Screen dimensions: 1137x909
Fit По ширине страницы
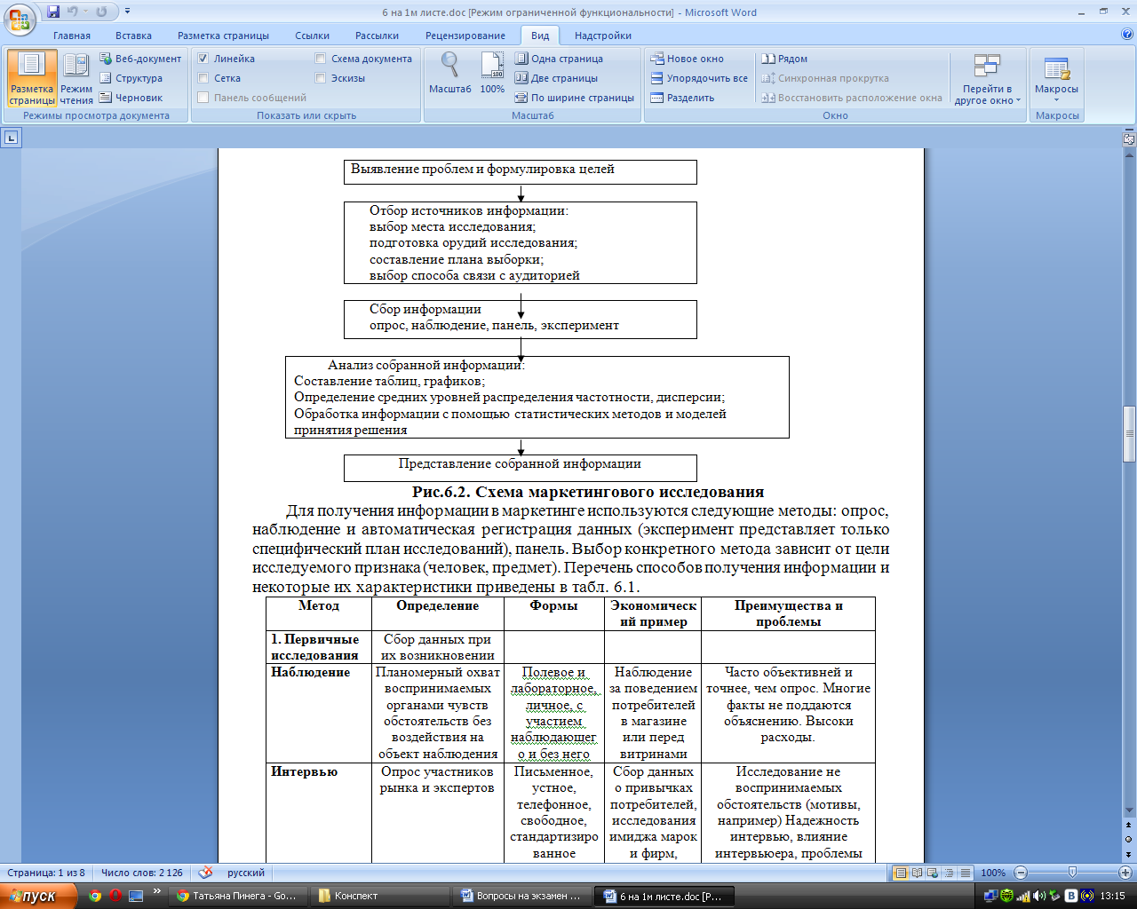[x=575, y=98]
